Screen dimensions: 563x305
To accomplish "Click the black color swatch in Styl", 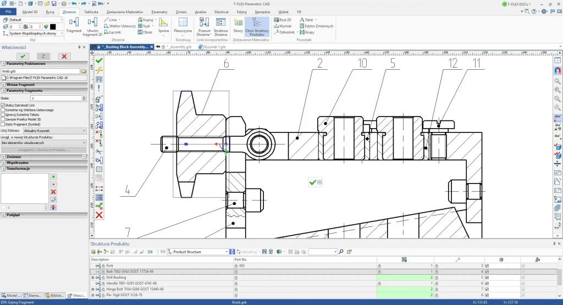I will coord(52,26).
